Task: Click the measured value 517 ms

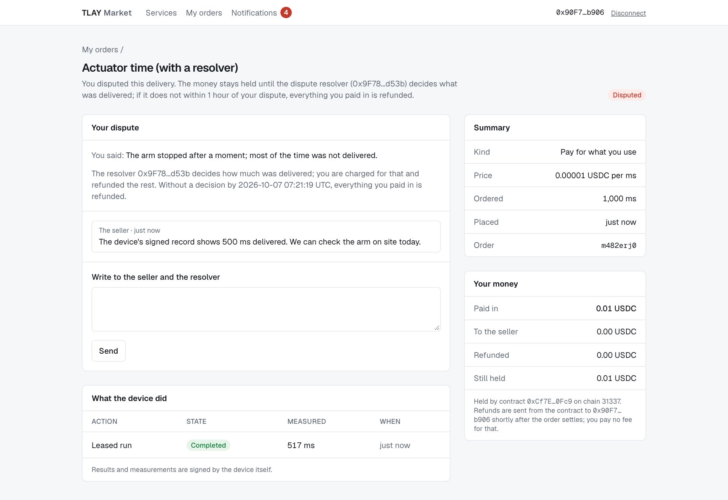Action: [301, 445]
